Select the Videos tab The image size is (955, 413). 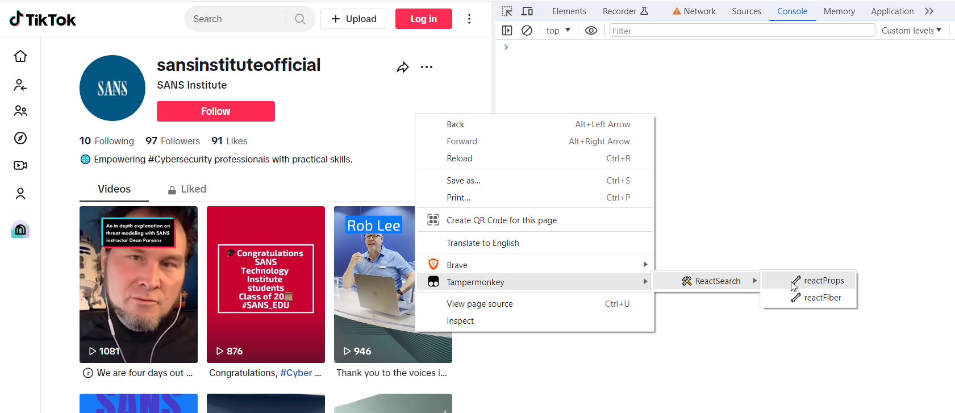pos(114,189)
